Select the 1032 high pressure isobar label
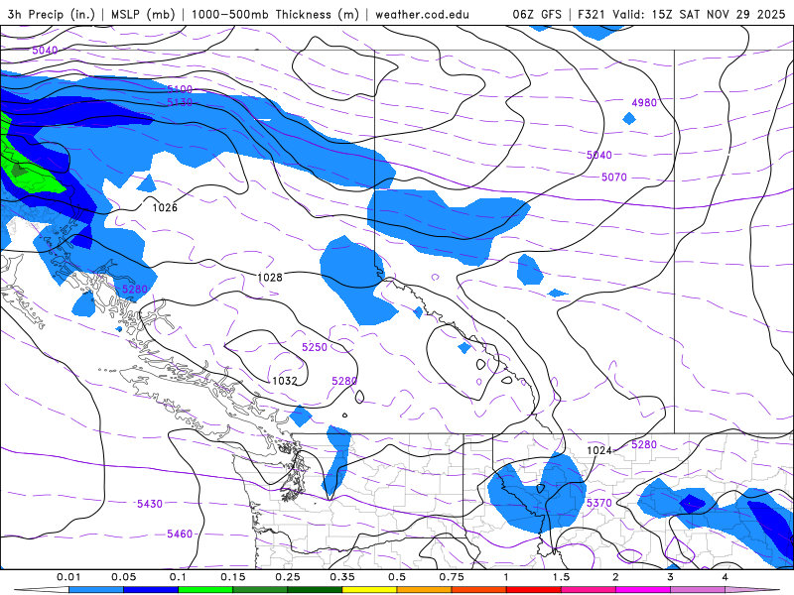Image resolution: width=794 pixels, height=595 pixels. tap(285, 381)
